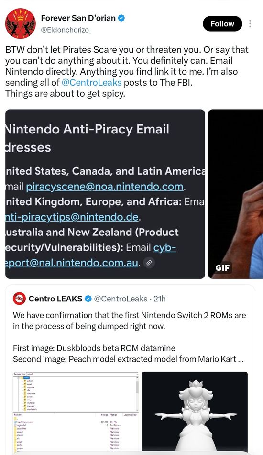Click the @Eldonchorizo_ handle text
The width and height of the screenshot is (263, 455).
point(66,30)
